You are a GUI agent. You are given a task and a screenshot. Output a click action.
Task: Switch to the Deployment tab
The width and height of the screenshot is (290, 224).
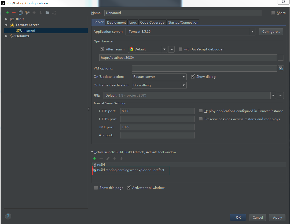click(x=116, y=23)
